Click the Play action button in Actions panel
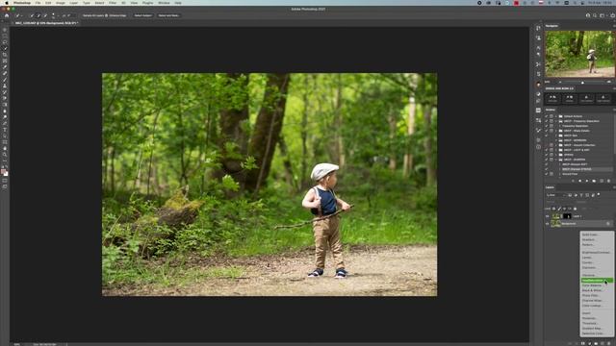 click(x=587, y=181)
